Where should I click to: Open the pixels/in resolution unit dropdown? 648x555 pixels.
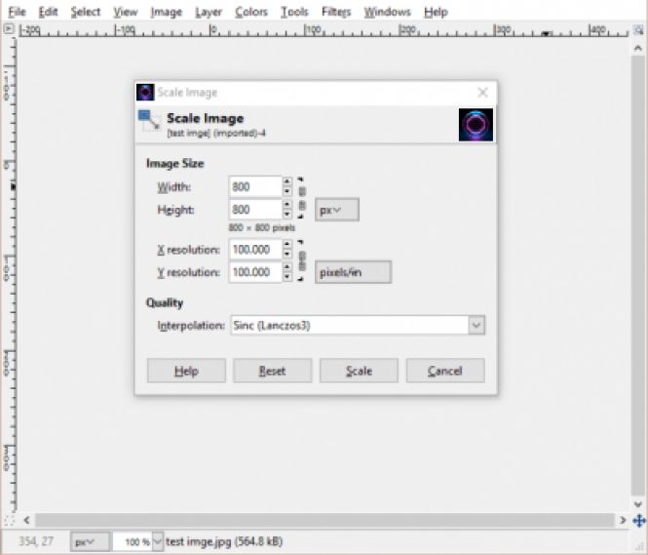click(353, 272)
